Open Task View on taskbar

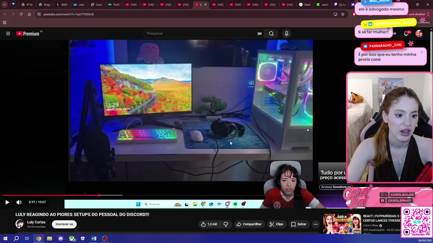[27, 239]
